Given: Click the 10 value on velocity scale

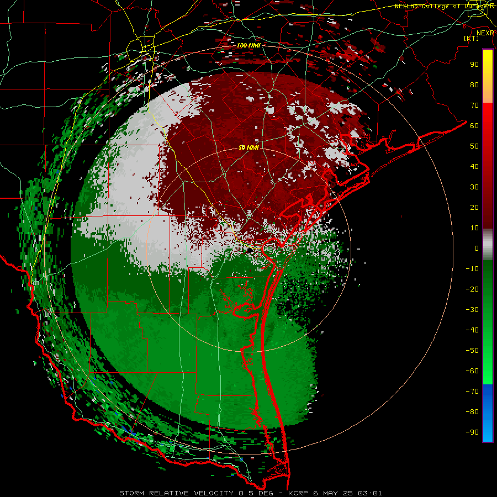Looking at the screenshot, I should (x=474, y=228).
